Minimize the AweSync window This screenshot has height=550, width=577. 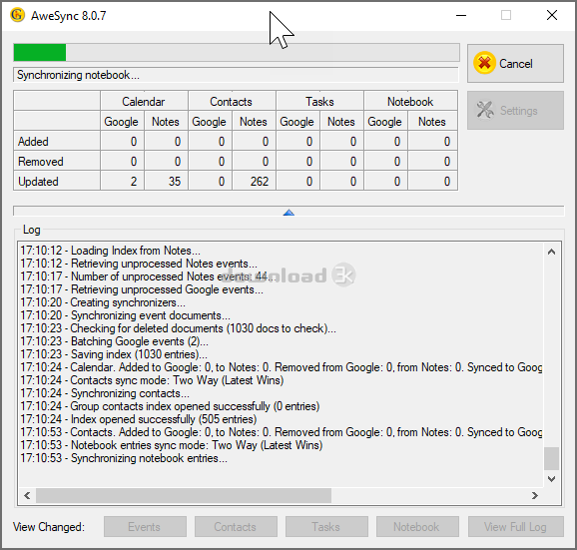pos(461,15)
